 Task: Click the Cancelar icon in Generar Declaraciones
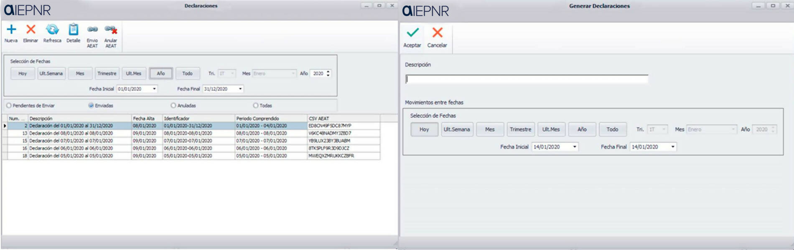coord(437,33)
